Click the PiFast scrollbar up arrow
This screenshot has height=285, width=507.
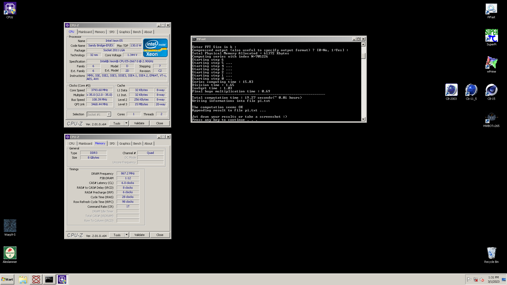[x=363, y=44]
